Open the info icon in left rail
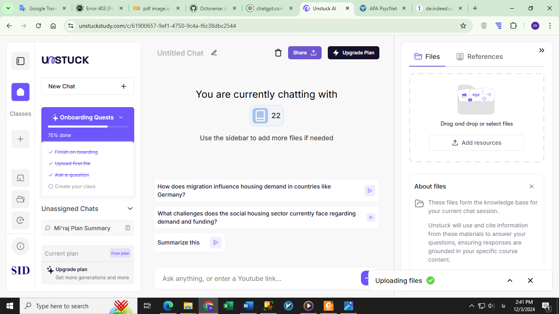 pyautogui.click(x=20, y=246)
